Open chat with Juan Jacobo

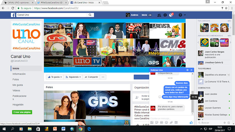click(x=214, y=94)
